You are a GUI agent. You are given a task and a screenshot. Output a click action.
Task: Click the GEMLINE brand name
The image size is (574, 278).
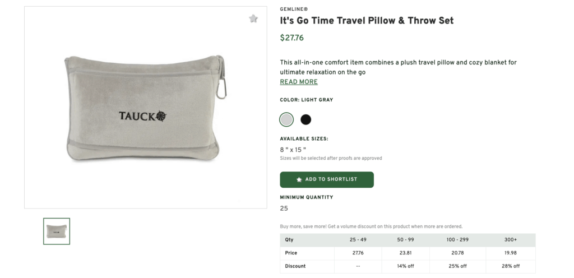pyautogui.click(x=293, y=9)
